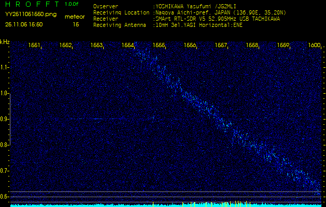Click the yellow meteor label

coord(75,17)
